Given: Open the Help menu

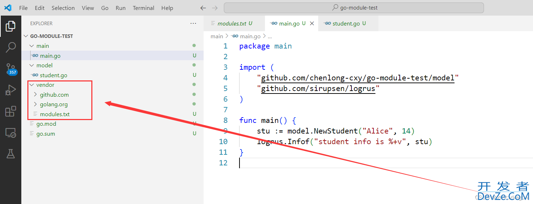Looking at the screenshot, I should (x=167, y=8).
